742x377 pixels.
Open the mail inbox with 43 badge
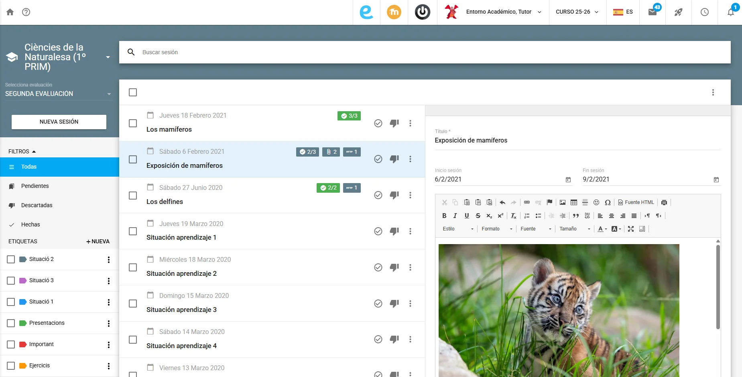click(x=653, y=12)
